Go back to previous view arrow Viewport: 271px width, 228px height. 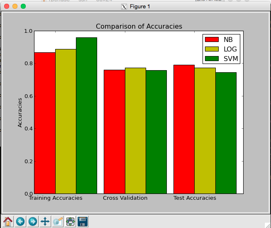click(x=20, y=221)
